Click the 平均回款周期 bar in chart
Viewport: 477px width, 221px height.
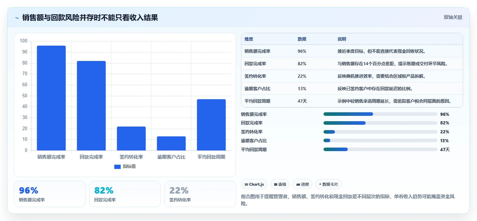[211, 125]
